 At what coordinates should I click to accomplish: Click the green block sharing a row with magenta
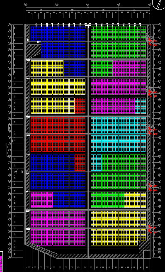coord(102,68)
